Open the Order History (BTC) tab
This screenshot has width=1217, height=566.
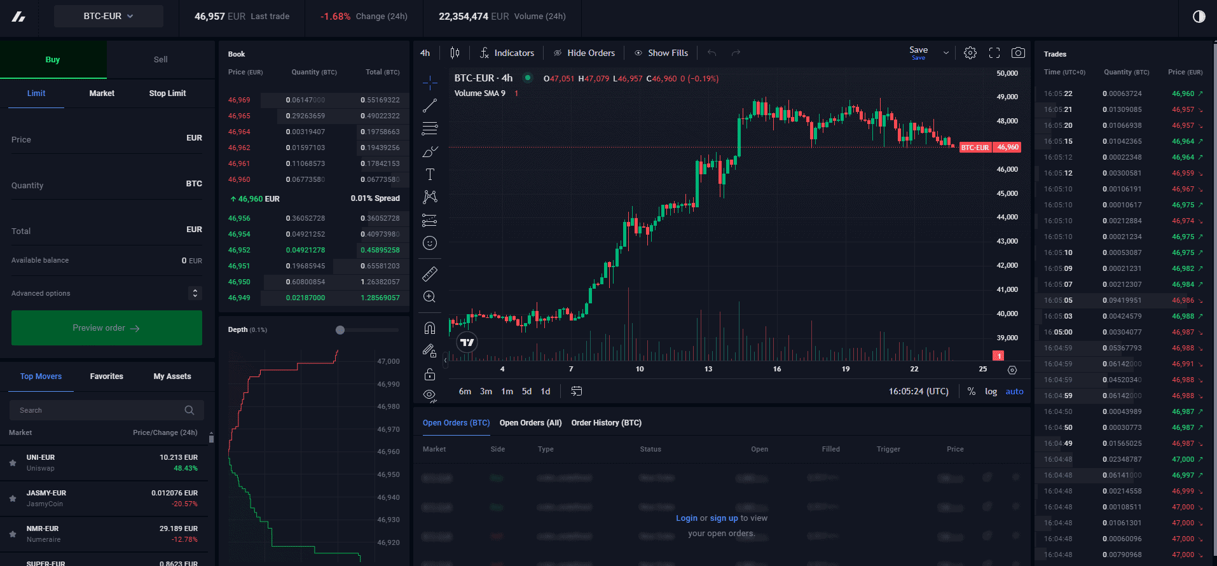[x=607, y=423]
